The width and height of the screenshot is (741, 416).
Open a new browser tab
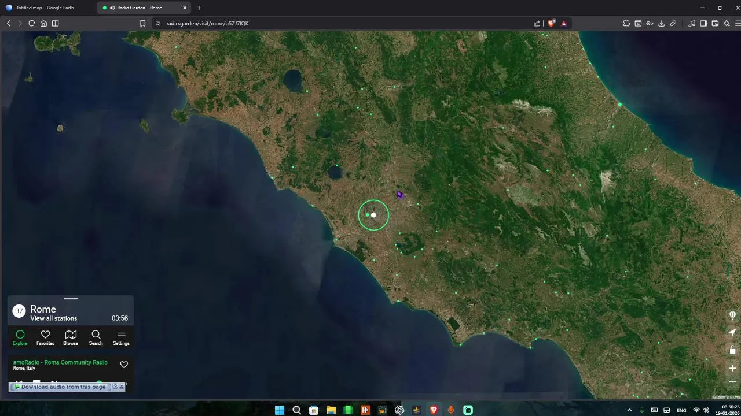(x=199, y=8)
